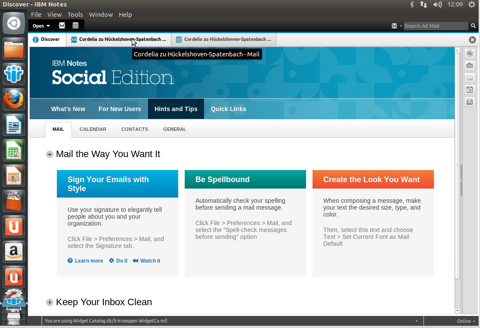Go to the Quick Links section

point(228,109)
